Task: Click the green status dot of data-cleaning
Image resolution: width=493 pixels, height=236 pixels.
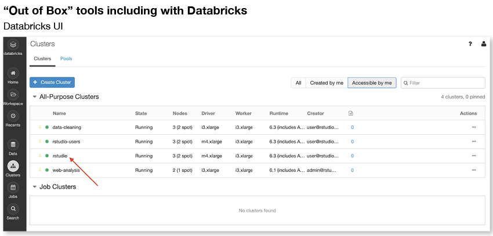Action: pyautogui.click(x=47, y=127)
